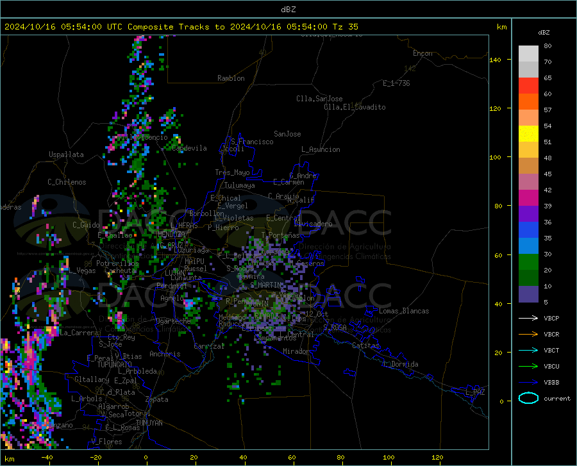Image resolution: width=577 pixels, height=466 pixels.
Task: Click the 'Encon' map label
Action: click(x=422, y=53)
